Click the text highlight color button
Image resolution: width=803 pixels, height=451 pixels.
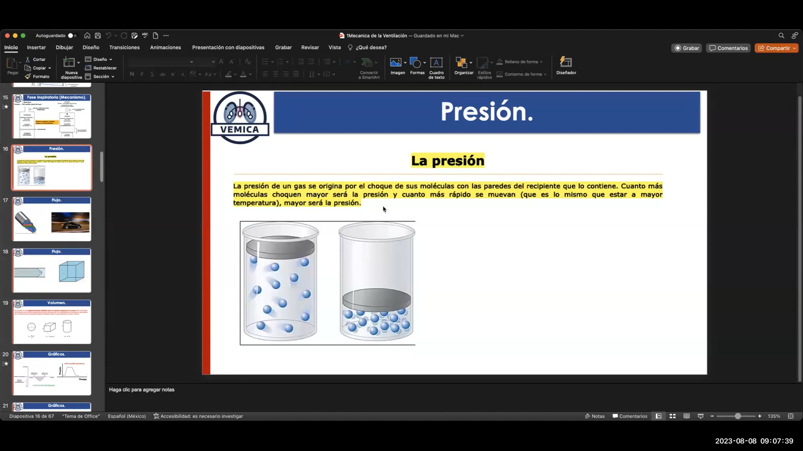228,74
